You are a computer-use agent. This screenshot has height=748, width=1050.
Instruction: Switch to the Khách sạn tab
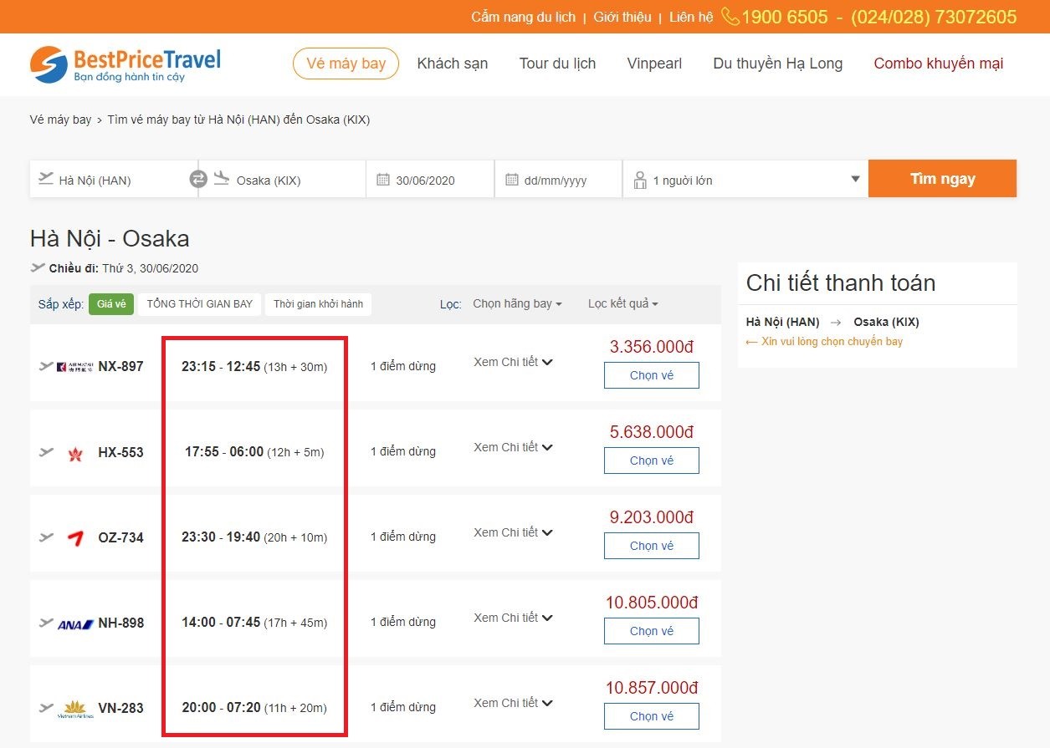(452, 64)
